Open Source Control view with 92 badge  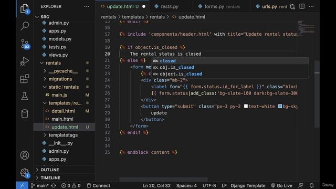(x=25, y=44)
